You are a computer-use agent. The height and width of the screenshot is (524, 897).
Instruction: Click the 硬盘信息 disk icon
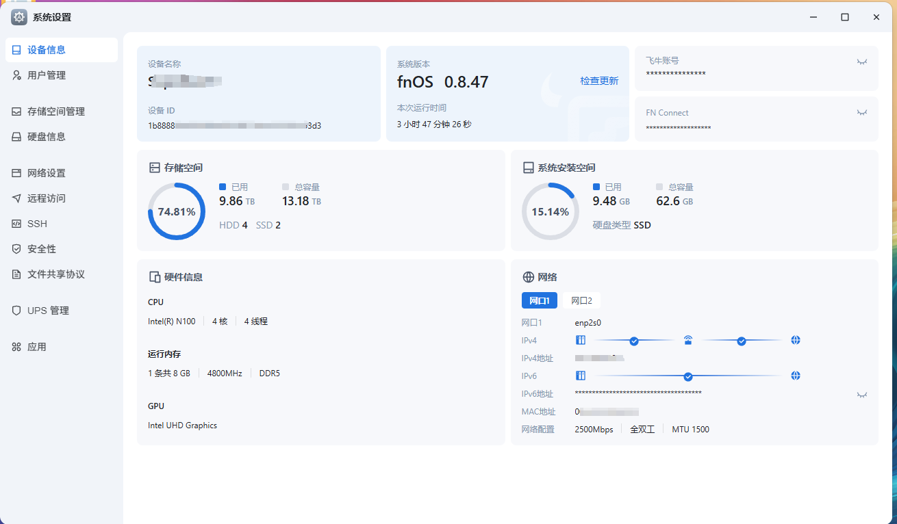click(x=16, y=137)
